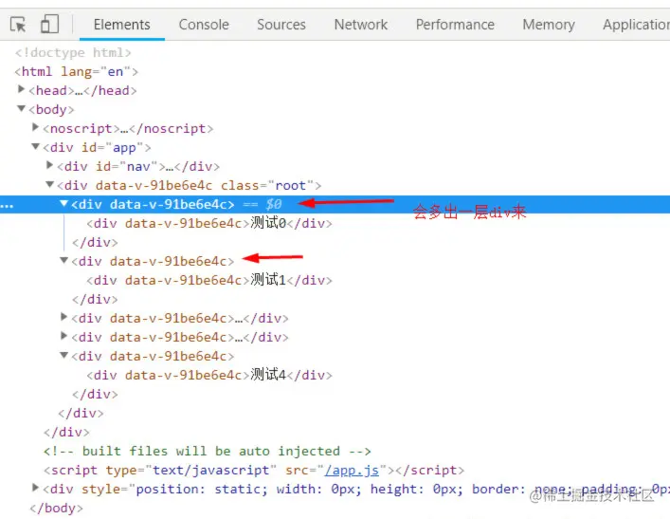The image size is (670, 519).
Task: Select the html lang="en" row
Action: point(77,71)
